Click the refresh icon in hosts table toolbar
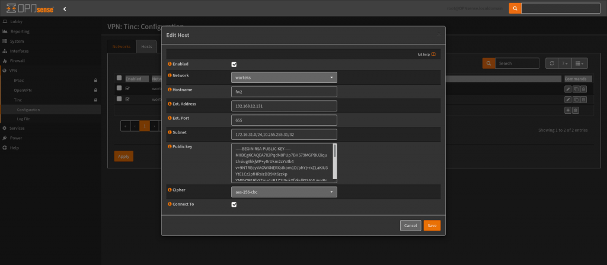Viewport: 607px width, 265px height. (x=551, y=63)
